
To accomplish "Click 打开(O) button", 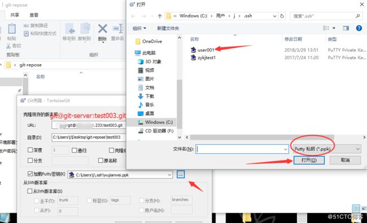I will pos(309,160).
